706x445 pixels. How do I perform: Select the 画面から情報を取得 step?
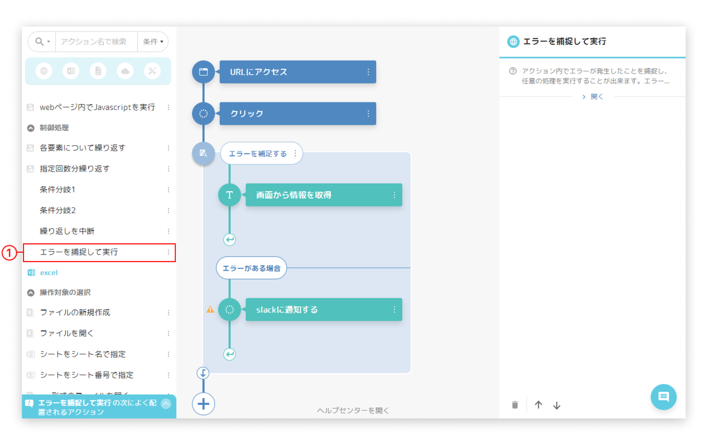click(x=324, y=195)
